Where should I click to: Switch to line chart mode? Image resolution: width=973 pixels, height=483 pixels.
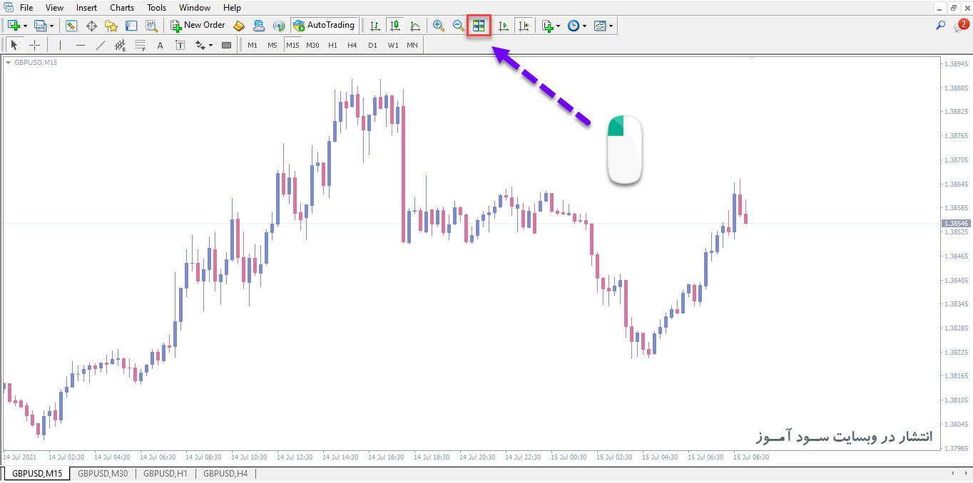(414, 25)
